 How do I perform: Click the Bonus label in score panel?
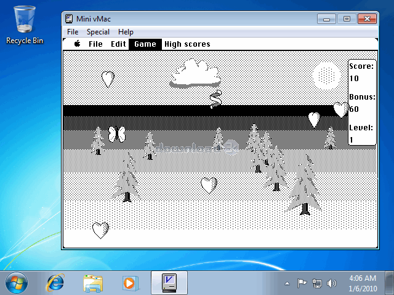(x=362, y=97)
